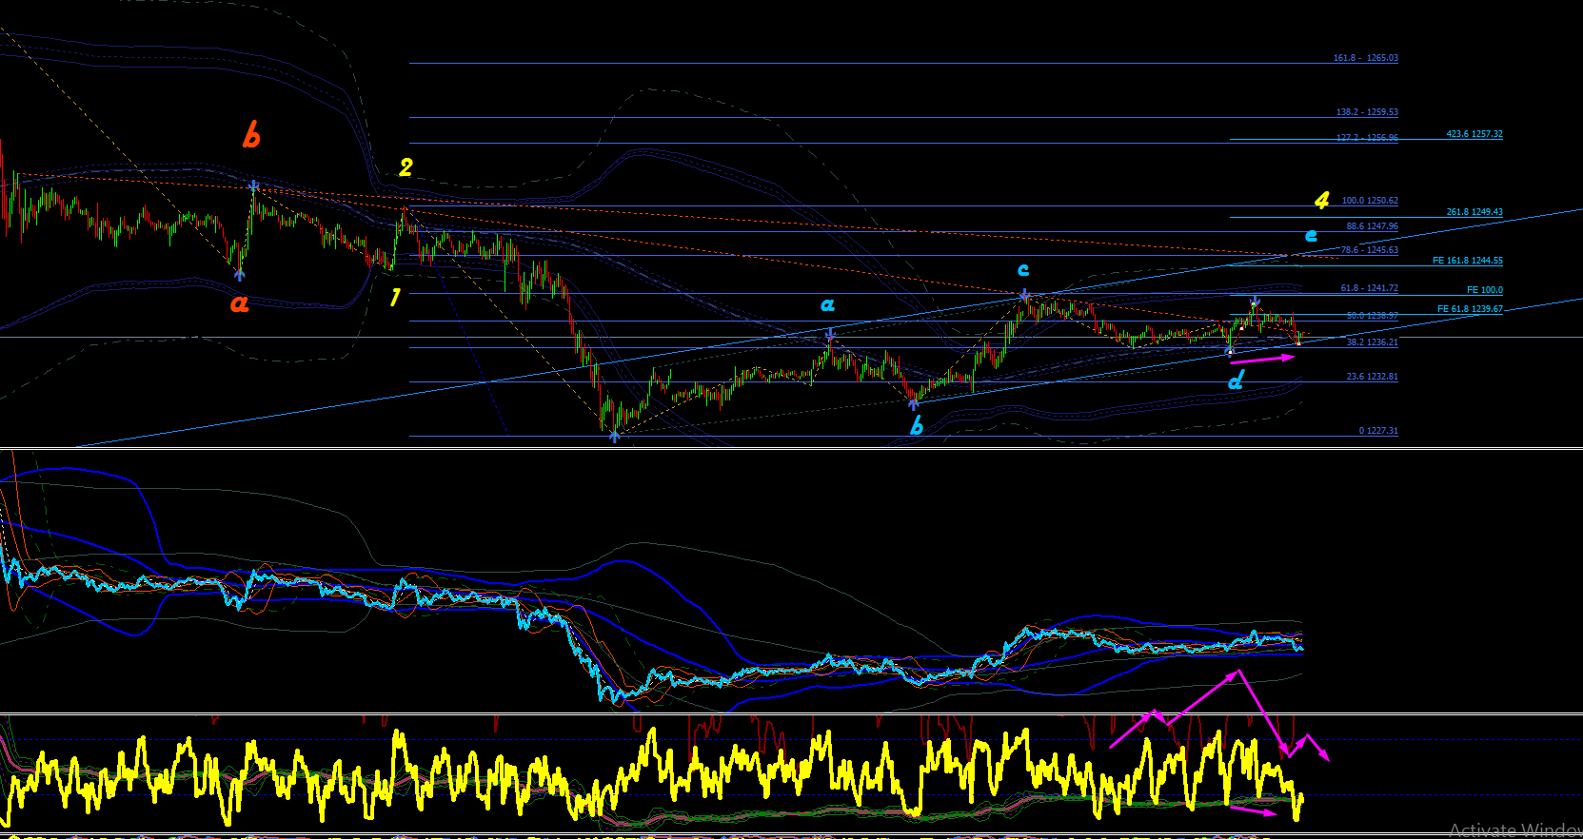Click the "23.6 1232.81" retracement label
The height and width of the screenshot is (839, 1583).
[x=1373, y=377]
